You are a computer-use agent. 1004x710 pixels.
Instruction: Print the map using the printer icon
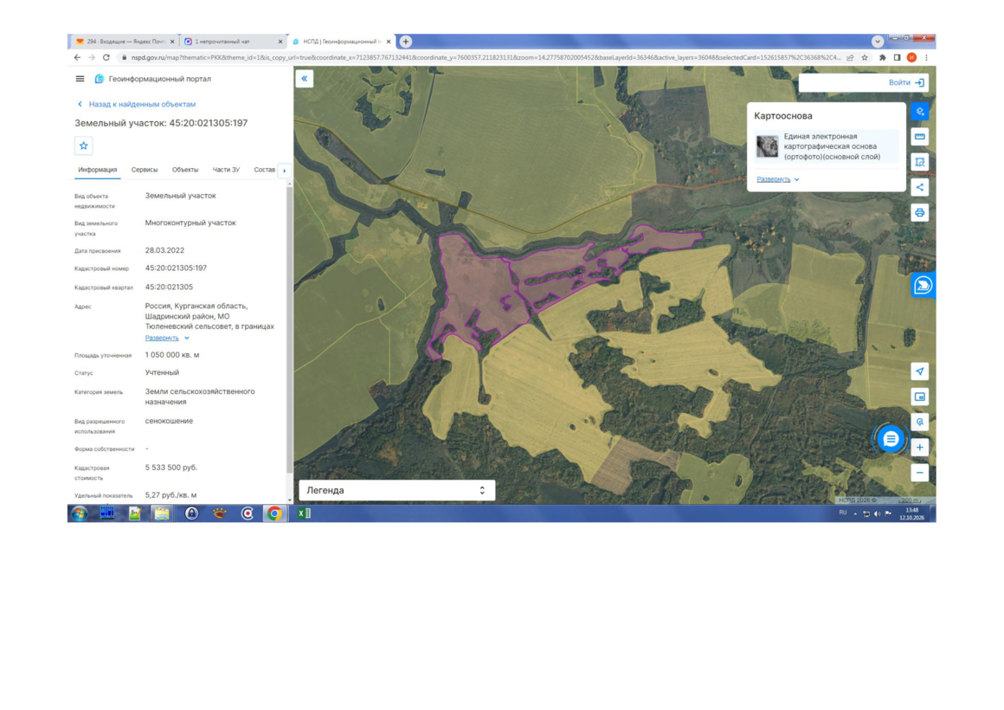[x=919, y=213]
